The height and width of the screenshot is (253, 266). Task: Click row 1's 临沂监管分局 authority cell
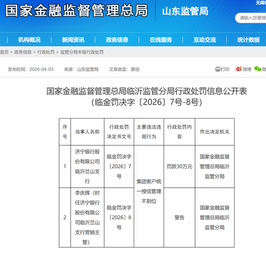point(214,167)
